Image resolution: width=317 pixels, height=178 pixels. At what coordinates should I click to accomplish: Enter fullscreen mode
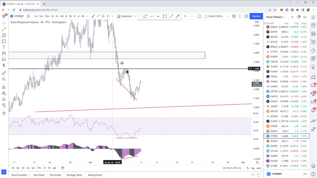pyautogui.click(x=240, y=16)
